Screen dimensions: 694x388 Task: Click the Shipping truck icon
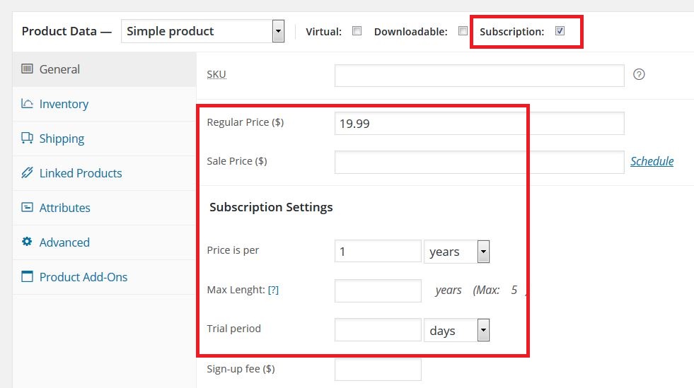pyautogui.click(x=28, y=139)
